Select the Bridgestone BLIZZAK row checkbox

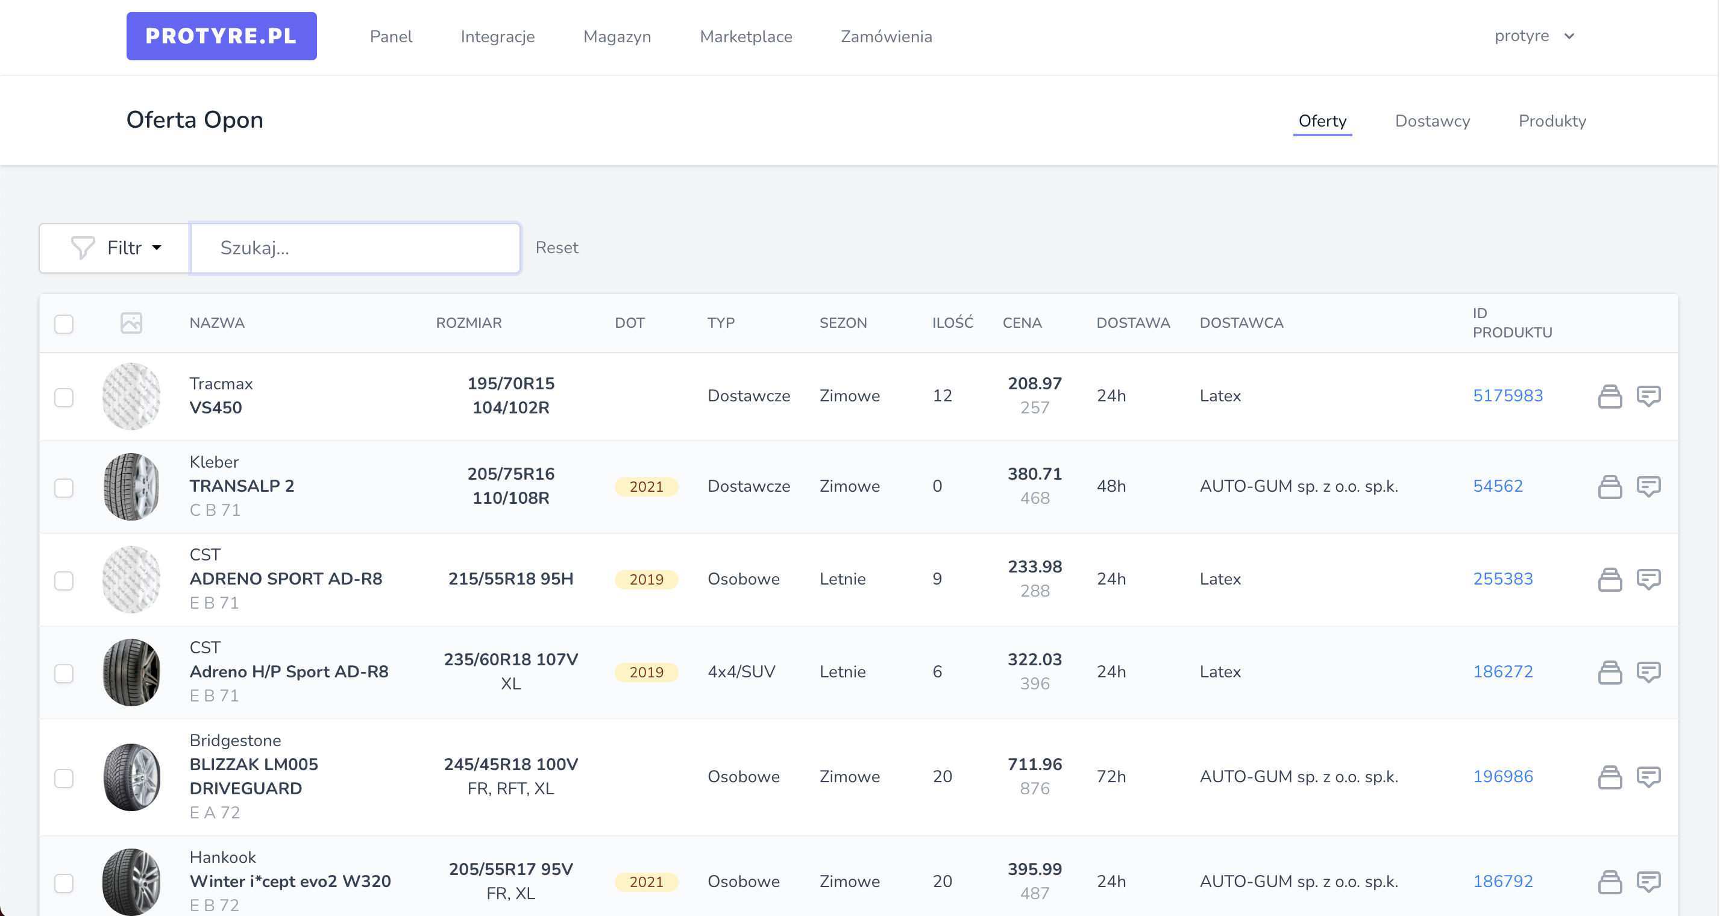pyautogui.click(x=64, y=779)
